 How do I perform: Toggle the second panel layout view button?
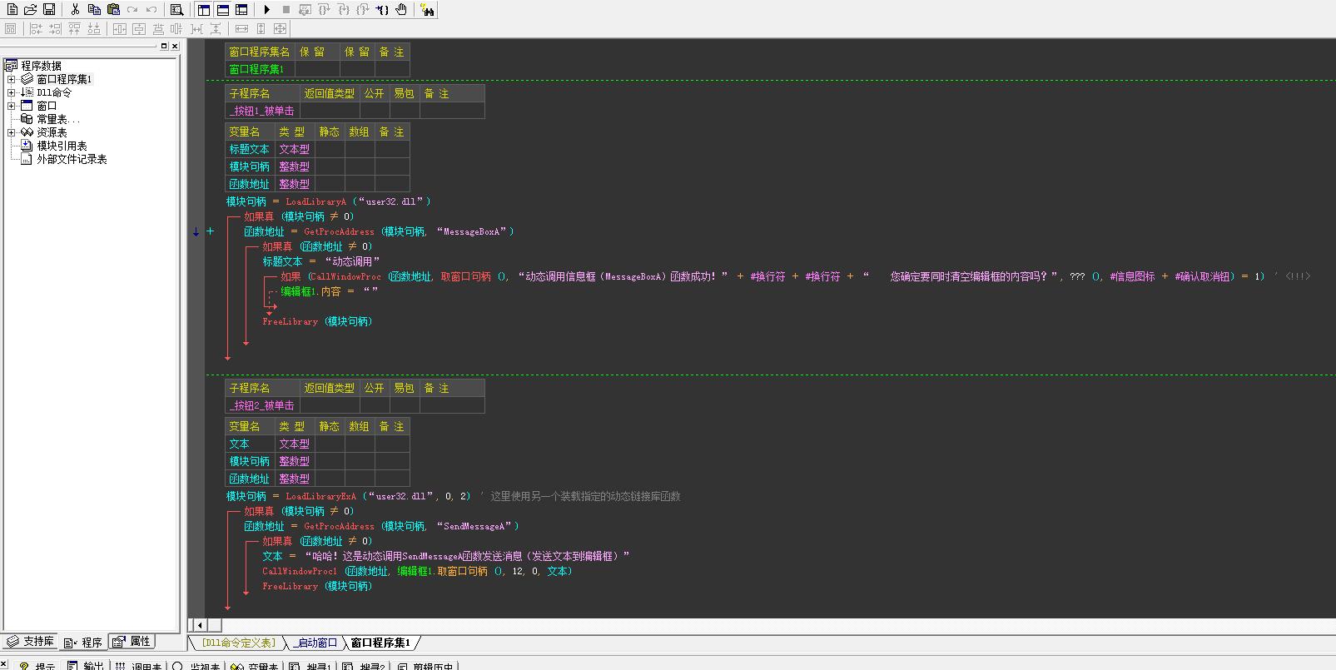point(222,9)
